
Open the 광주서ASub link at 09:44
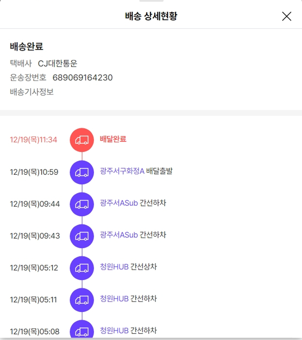click(x=119, y=203)
